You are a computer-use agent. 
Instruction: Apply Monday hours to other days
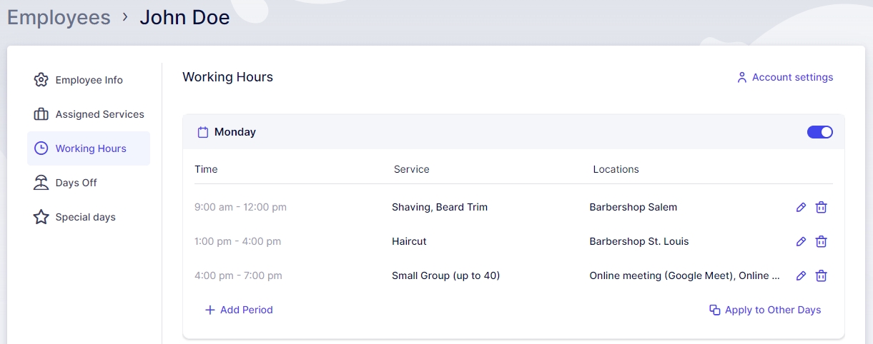[765, 310]
